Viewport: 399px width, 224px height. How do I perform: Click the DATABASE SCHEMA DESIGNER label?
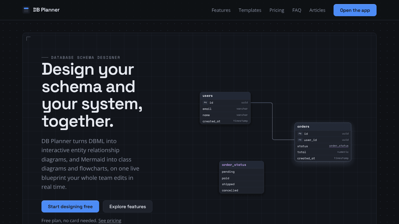point(85,58)
